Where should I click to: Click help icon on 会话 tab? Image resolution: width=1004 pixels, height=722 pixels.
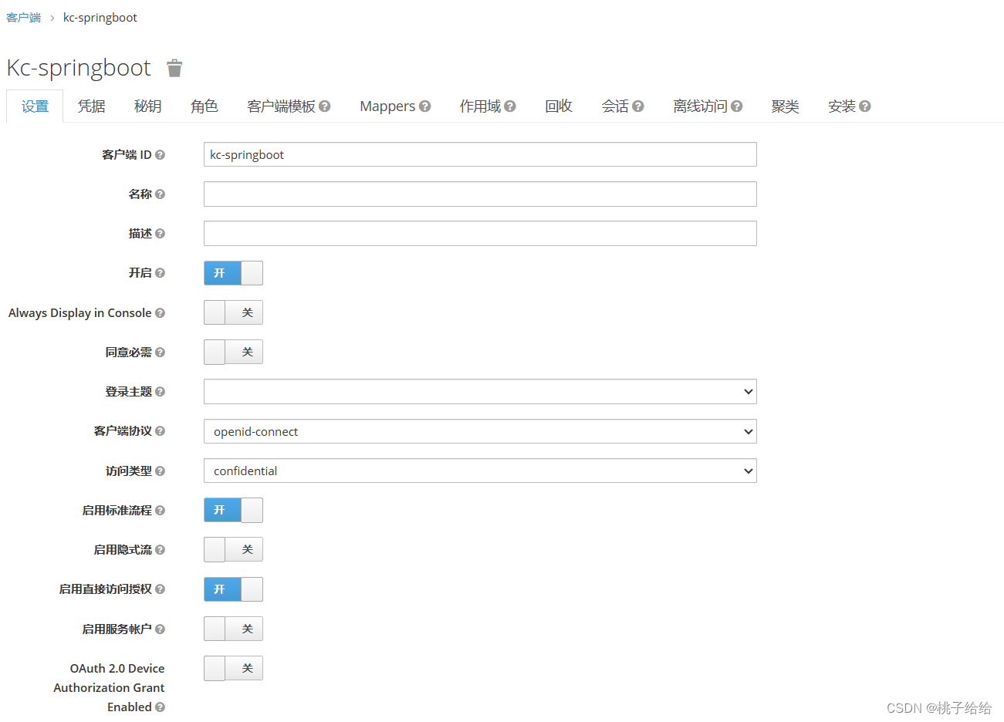(638, 106)
